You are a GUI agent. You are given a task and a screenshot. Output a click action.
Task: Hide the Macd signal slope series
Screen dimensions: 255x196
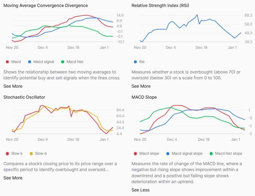click(187, 154)
